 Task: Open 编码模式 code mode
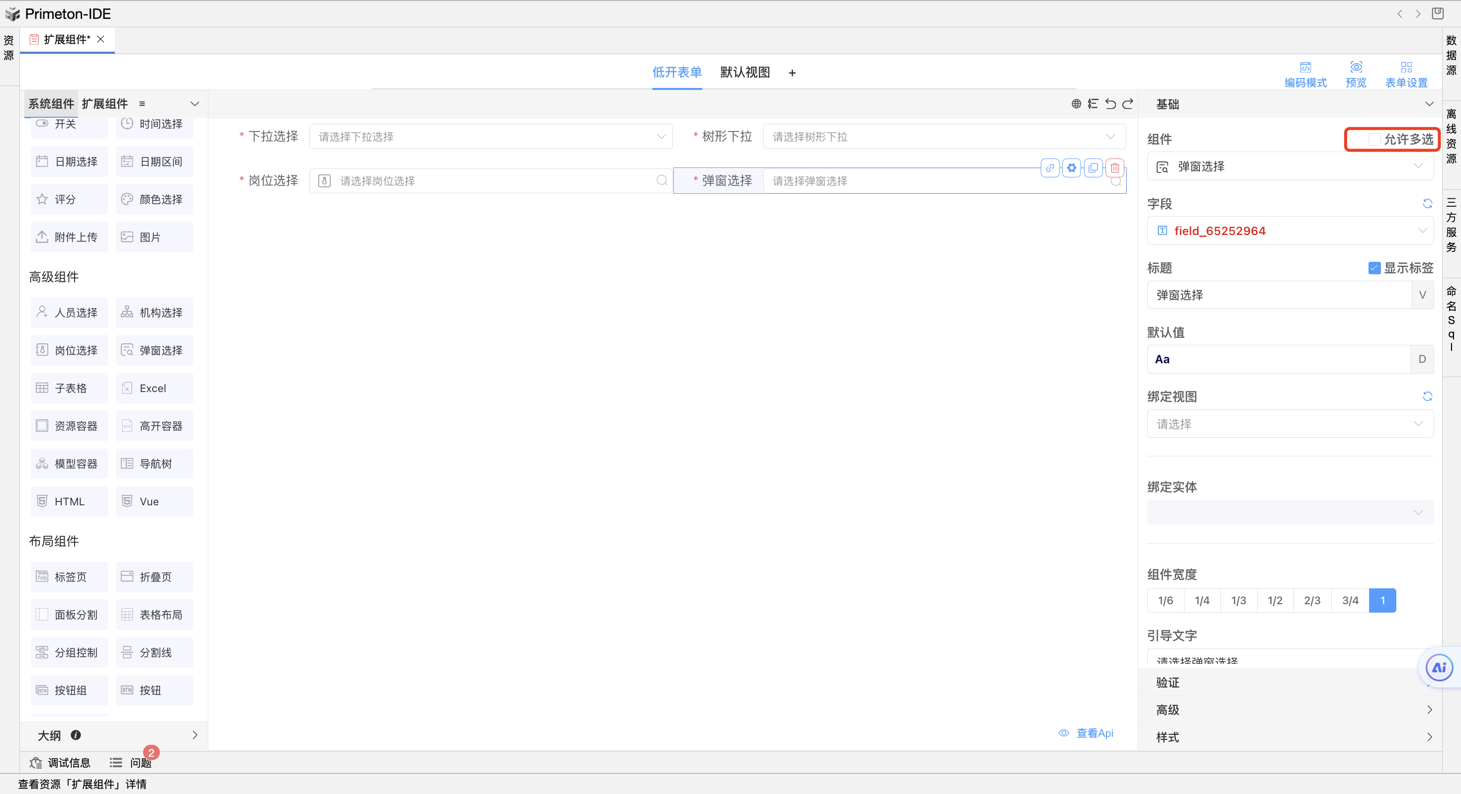click(x=1305, y=74)
